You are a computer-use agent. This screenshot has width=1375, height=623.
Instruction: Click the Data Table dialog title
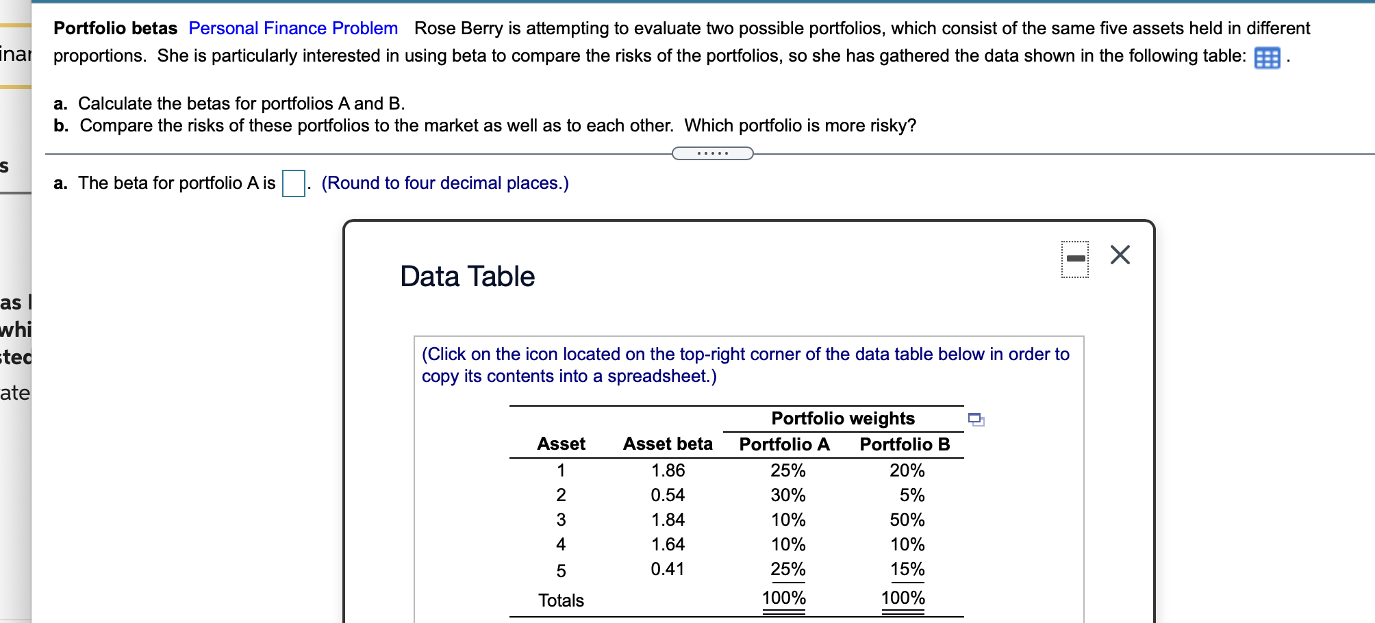[x=466, y=277]
